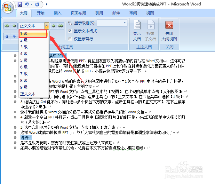This screenshot has height=184, width=215.
Task: Select 1 级 from level list
Action: click(33, 34)
